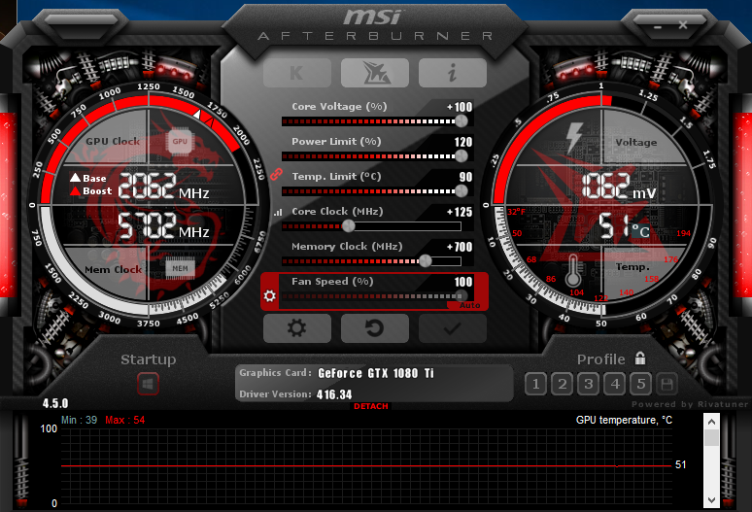Launch the OC Scanner jet icon
This screenshot has width=752, height=512.
pyautogui.click(x=375, y=73)
